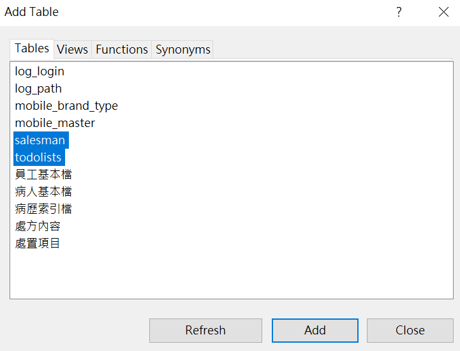460x351 pixels.
Task: Click the Add button
Action: (315, 331)
